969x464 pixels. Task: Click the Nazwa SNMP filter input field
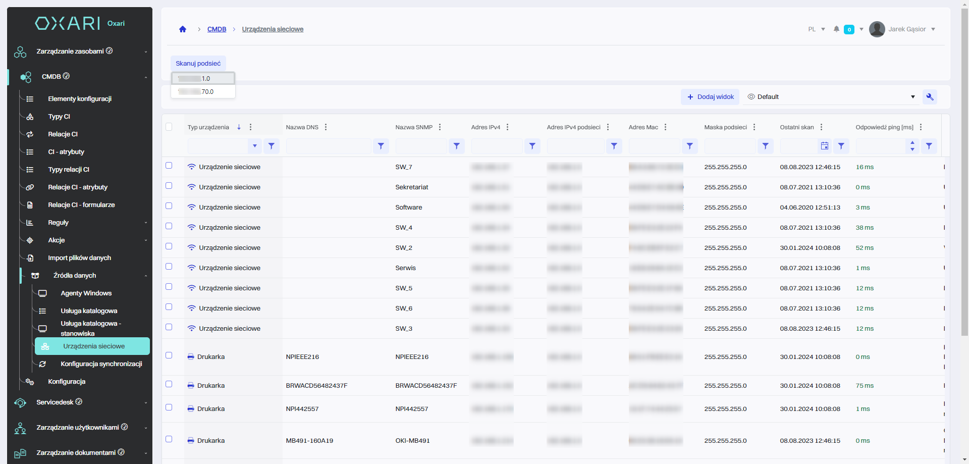click(421, 146)
